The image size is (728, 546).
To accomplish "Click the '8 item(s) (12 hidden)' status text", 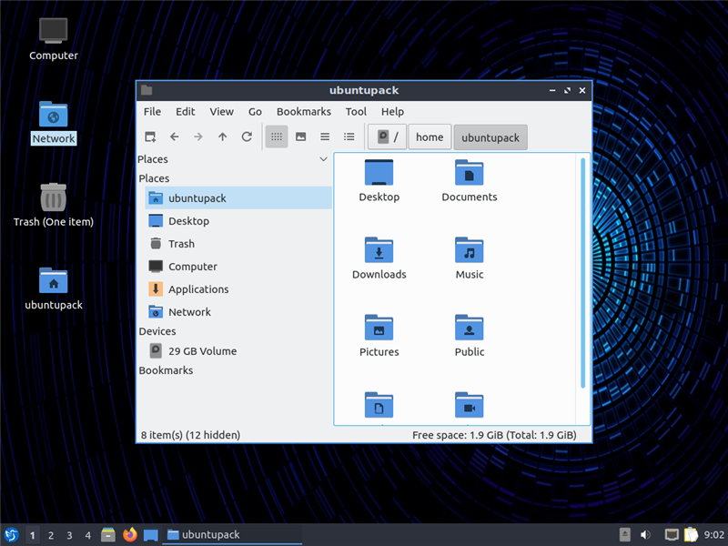I will click(x=190, y=435).
